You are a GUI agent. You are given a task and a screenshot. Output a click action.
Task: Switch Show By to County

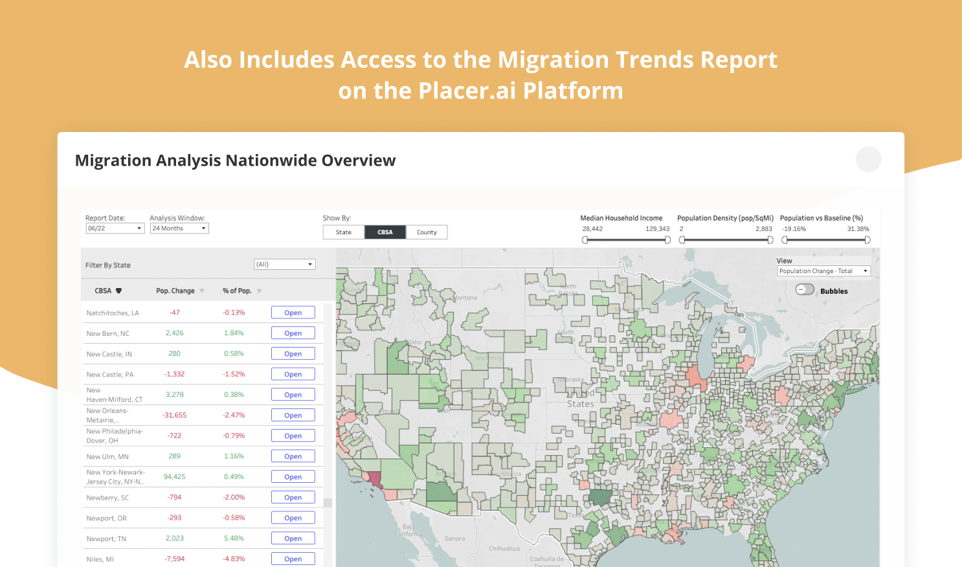[427, 232]
